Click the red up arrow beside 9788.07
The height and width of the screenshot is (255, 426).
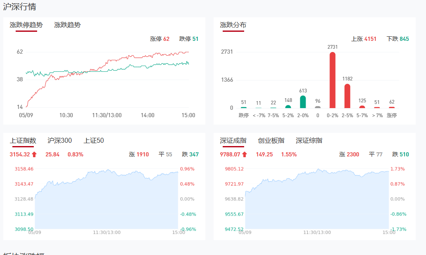245,155
